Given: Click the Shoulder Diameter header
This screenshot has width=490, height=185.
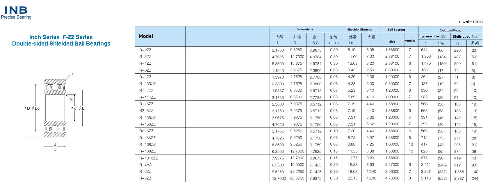Looking at the screenshot, I should pos(360,30).
